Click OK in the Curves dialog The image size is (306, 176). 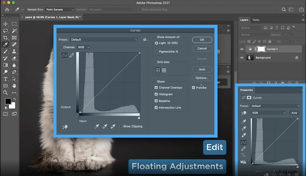pos(202,40)
